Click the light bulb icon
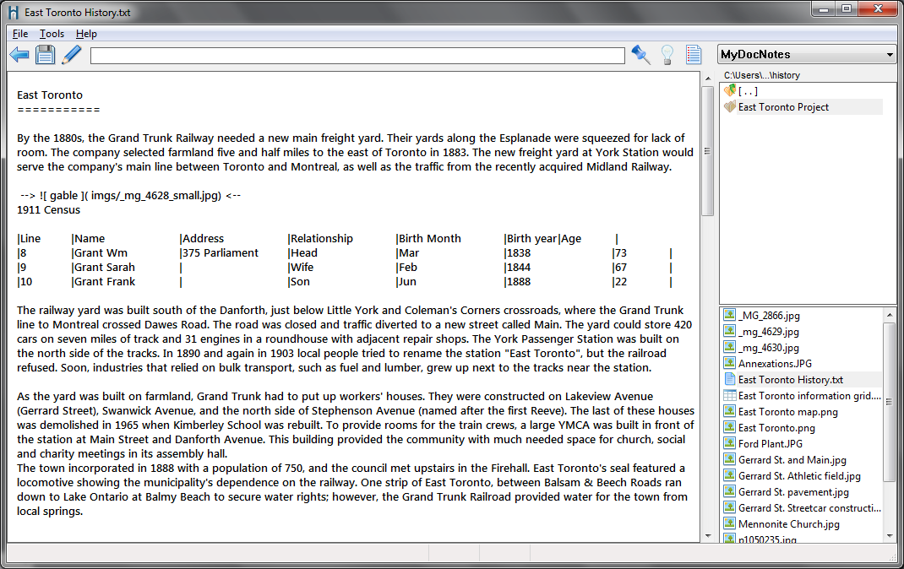 coord(667,55)
